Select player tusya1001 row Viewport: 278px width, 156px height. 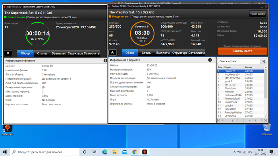[x=240, y=109]
